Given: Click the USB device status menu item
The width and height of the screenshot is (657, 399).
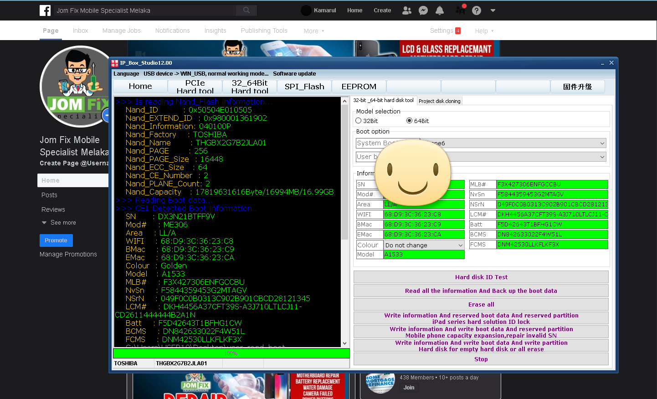Looking at the screenshot, I should click(x=206, y=74).
